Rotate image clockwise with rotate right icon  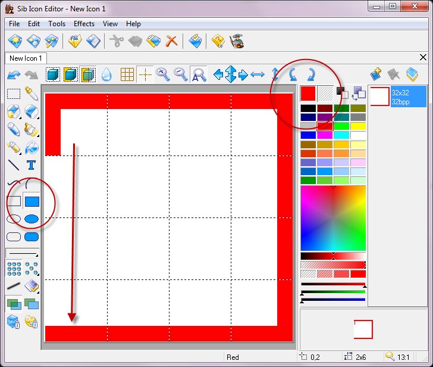click(310, 74)
